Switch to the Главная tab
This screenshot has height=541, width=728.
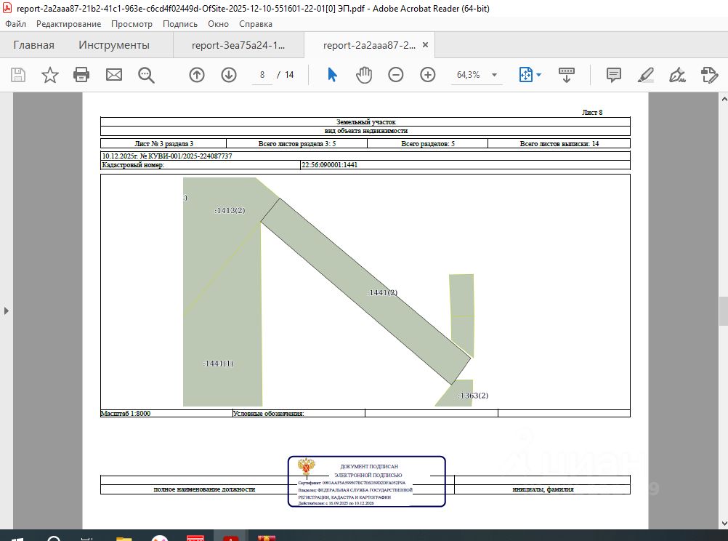34,45
